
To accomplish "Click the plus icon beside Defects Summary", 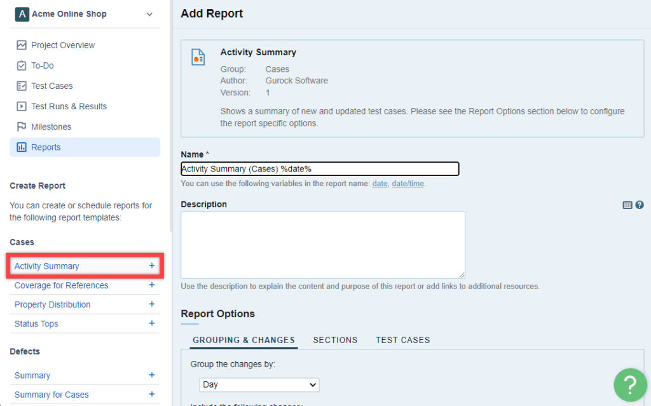I will [152, 376].
